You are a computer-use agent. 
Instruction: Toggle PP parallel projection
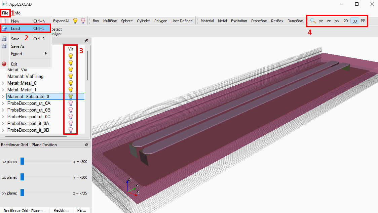[x=363, y=21]
